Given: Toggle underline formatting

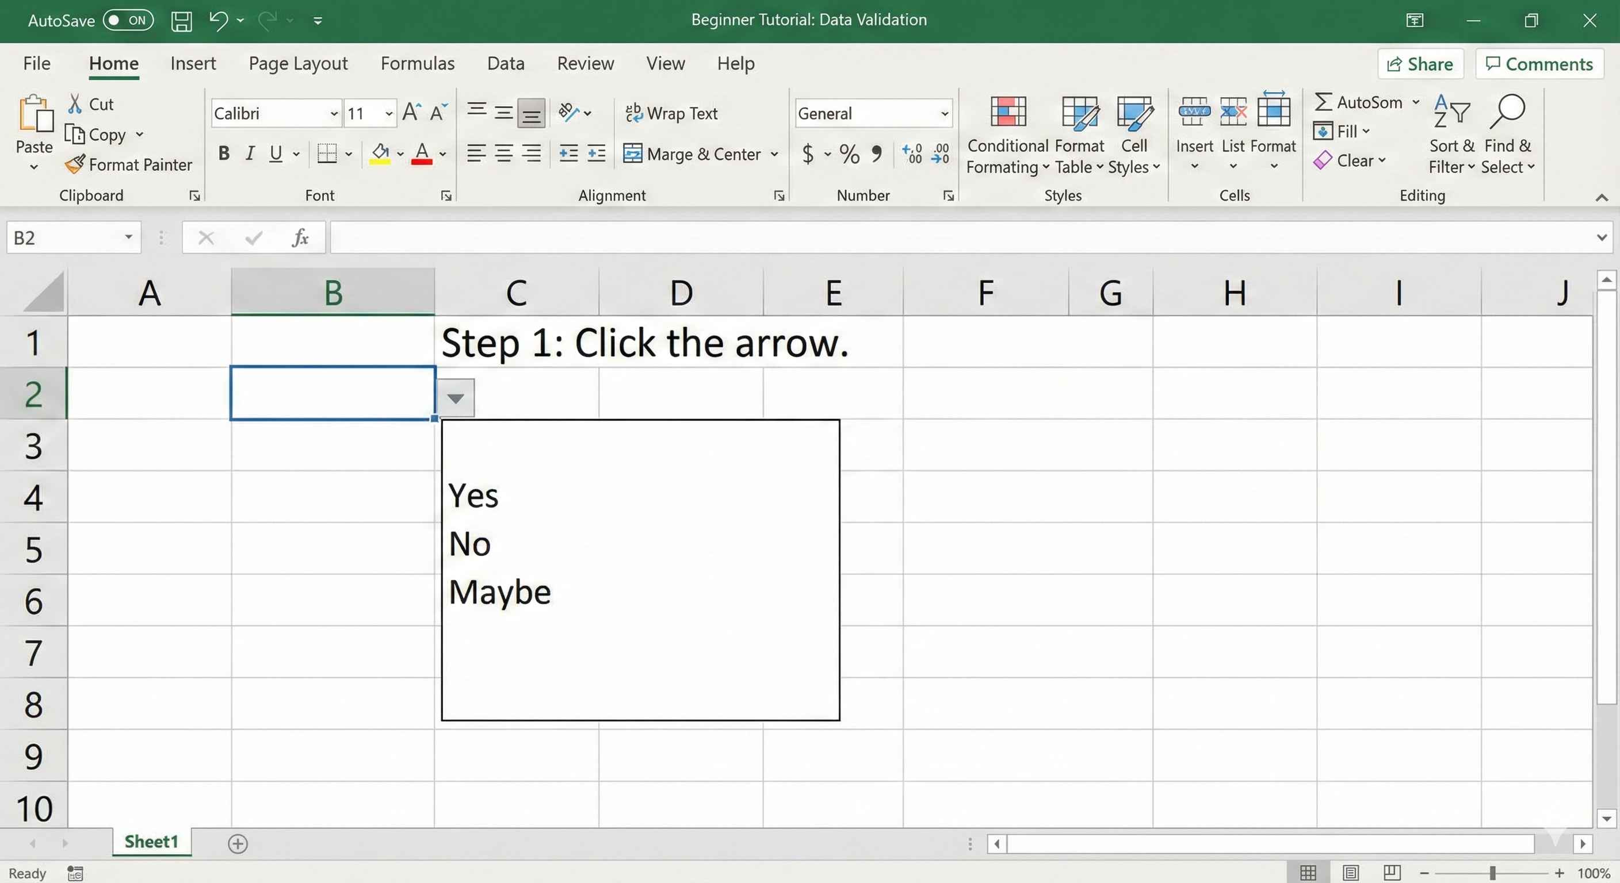Looking at the screenshot, I should pos(276,153).
